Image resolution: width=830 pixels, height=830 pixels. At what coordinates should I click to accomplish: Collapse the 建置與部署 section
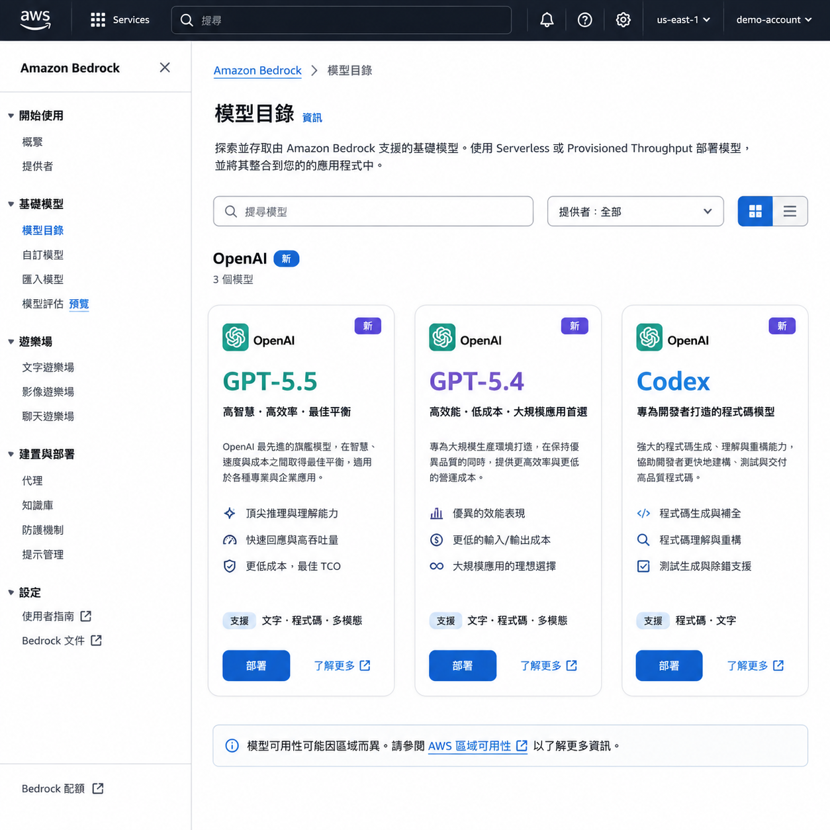point(11,454)
